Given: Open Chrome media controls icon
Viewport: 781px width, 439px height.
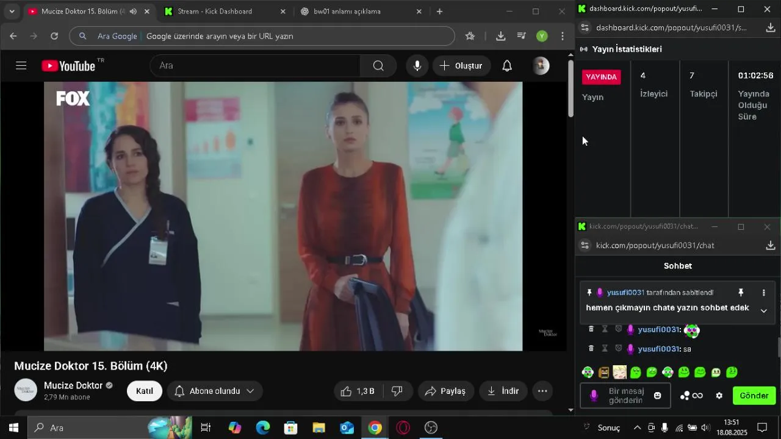Looking at the screenshot, I should (521, 36).
